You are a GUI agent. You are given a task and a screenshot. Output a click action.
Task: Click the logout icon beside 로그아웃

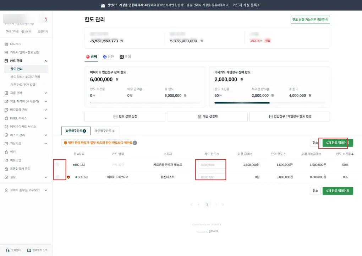(7, 31)
